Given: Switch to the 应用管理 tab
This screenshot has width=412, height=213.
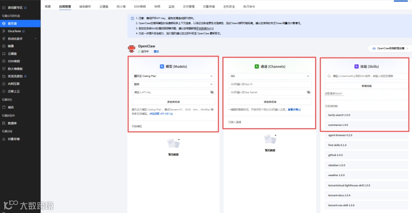Looking at the screenshot, I should pos(65,6).
